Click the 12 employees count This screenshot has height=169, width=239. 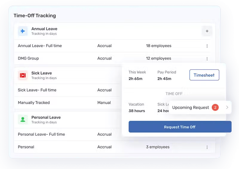pyautogui.click(x=159, y=58)
